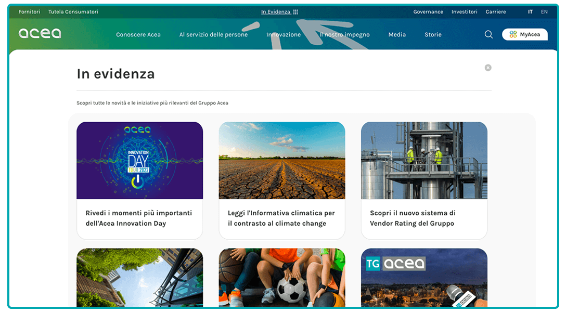566x312 pixels.
Task: Open the Carriere link
Action: tap(496, 11)
